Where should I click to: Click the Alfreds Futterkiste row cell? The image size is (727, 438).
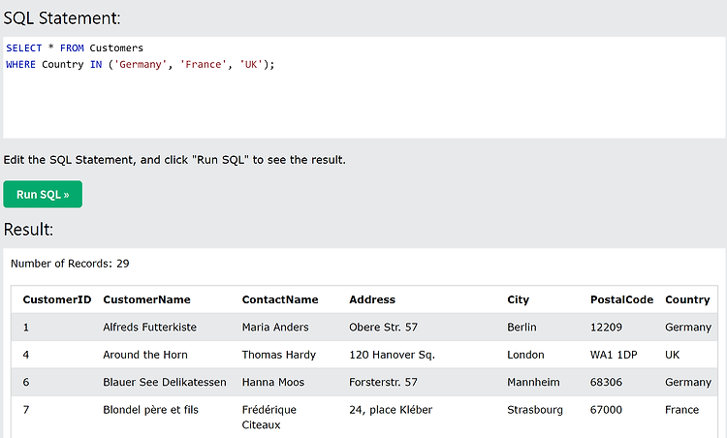coord(149,328)
